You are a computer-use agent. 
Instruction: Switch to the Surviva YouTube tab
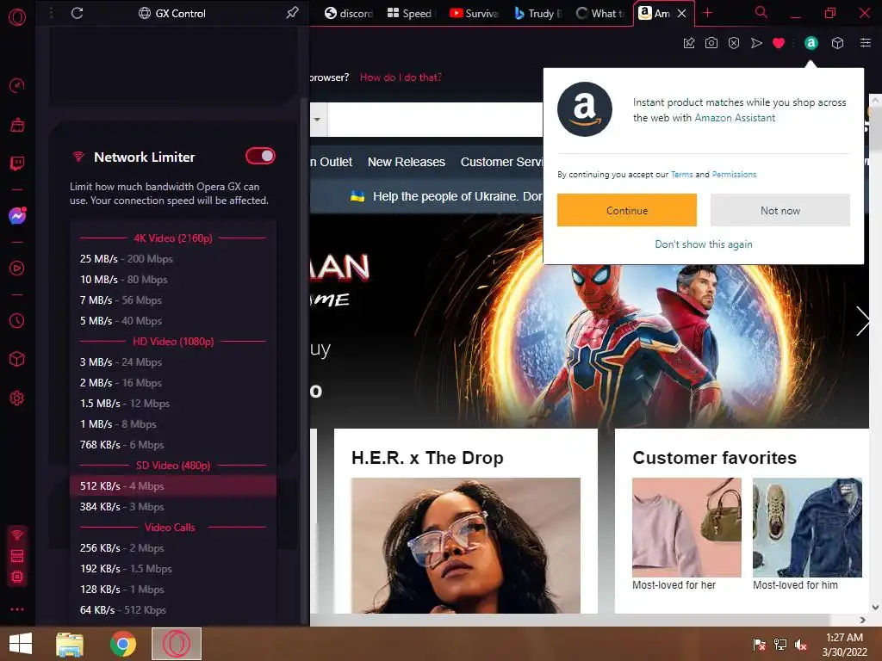coord(474,13)
